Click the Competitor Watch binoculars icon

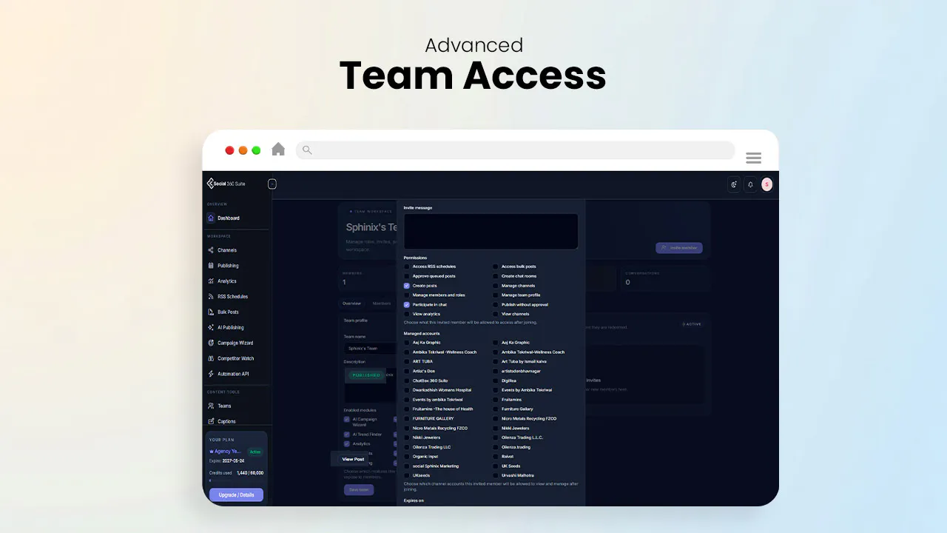211,358
